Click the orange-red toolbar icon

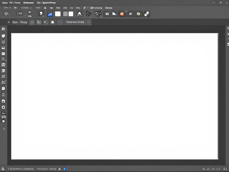[122, 14]
